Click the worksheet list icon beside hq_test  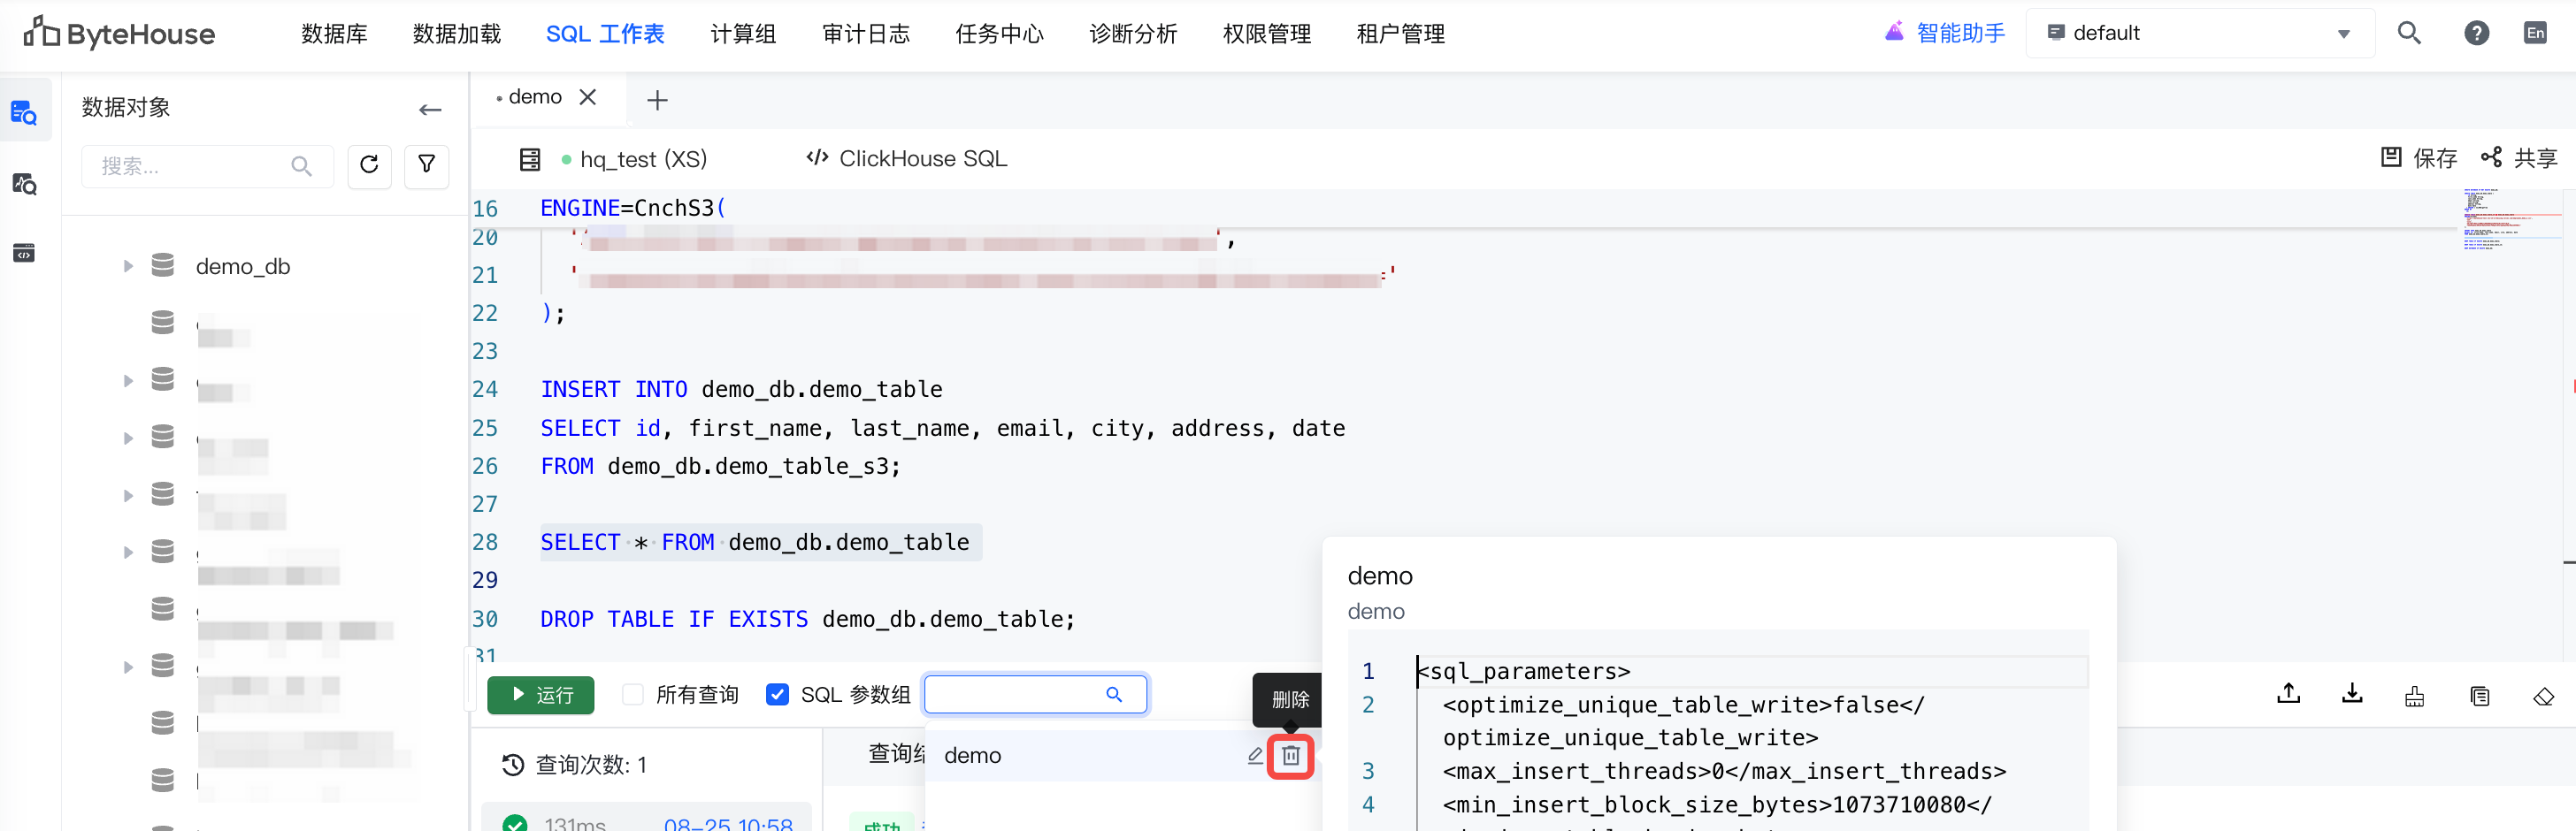coord(530,159)
